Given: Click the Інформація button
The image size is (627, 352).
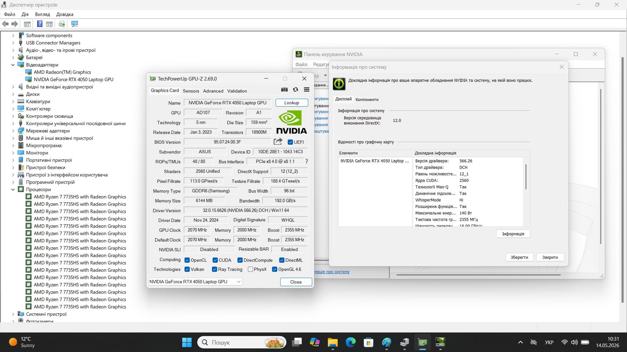Looking at the screenshot, I should tap(513, 234).
